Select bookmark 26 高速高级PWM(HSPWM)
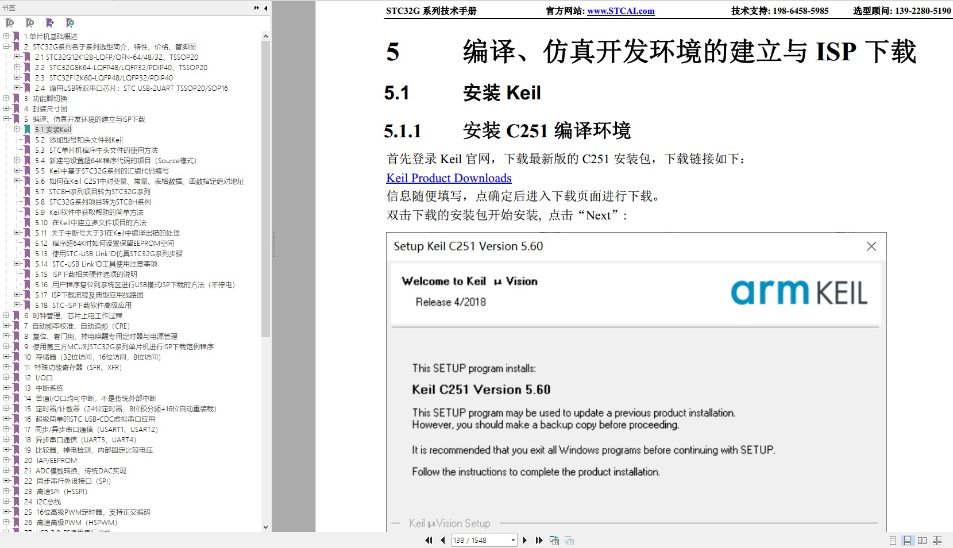 [71, 522]
